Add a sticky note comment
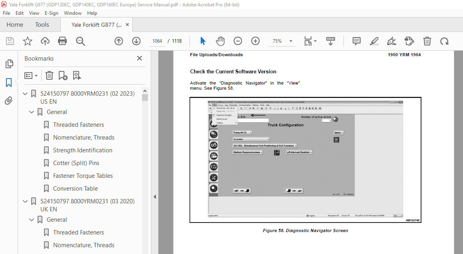The width and height of the screenshot is (463, 254). [356, 41]
